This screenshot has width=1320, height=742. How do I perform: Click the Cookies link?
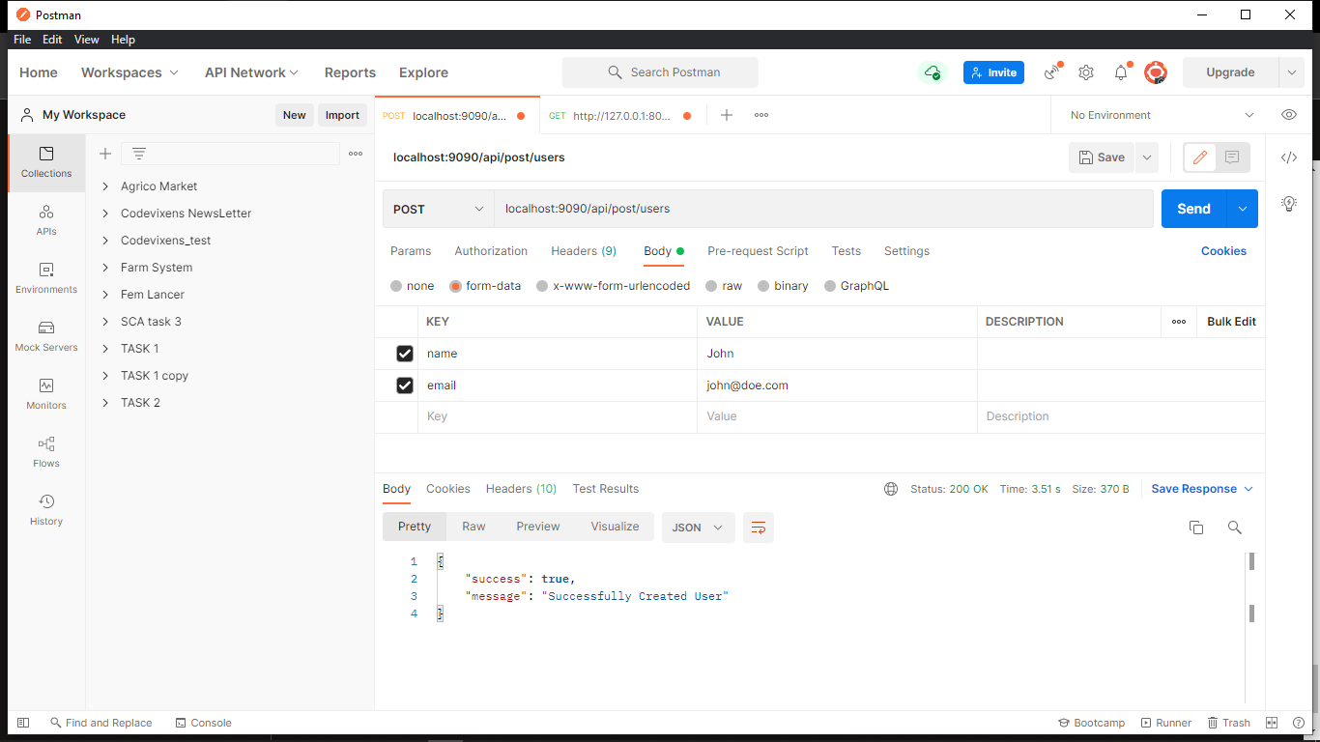(x=1223, y=251)
